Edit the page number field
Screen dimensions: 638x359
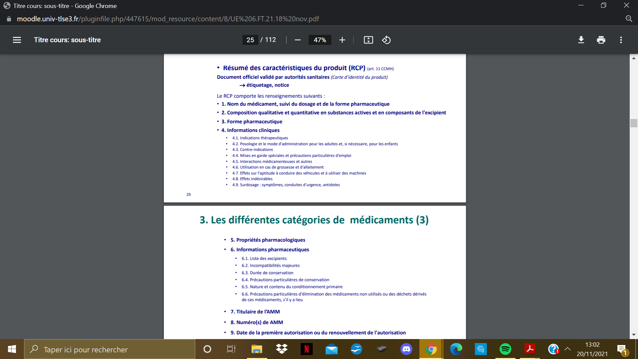250,40
